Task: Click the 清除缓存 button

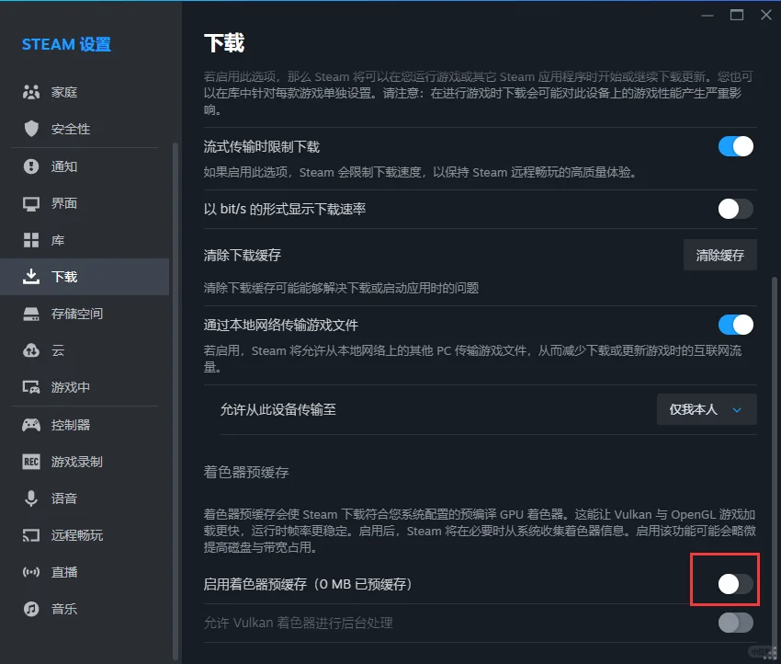Action: click(719, 255)
